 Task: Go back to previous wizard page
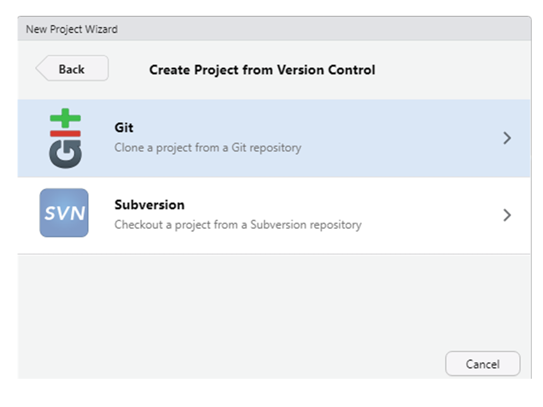pos(72,68)
